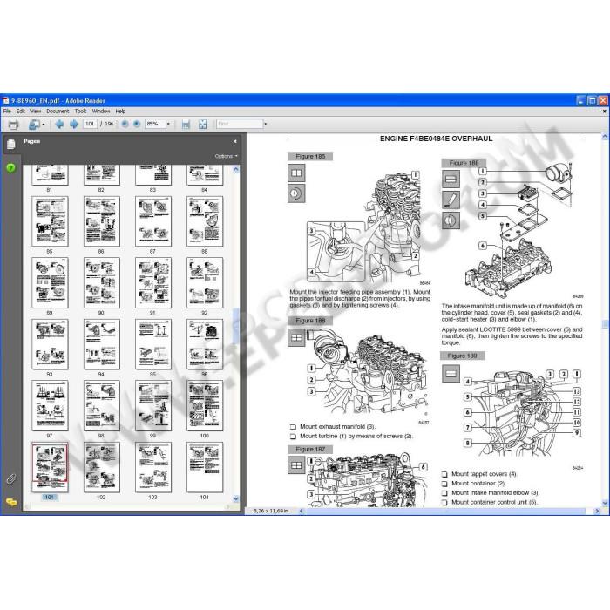
Task: Open the zoom percentage dropdown arrow
Action: (168, 124)
